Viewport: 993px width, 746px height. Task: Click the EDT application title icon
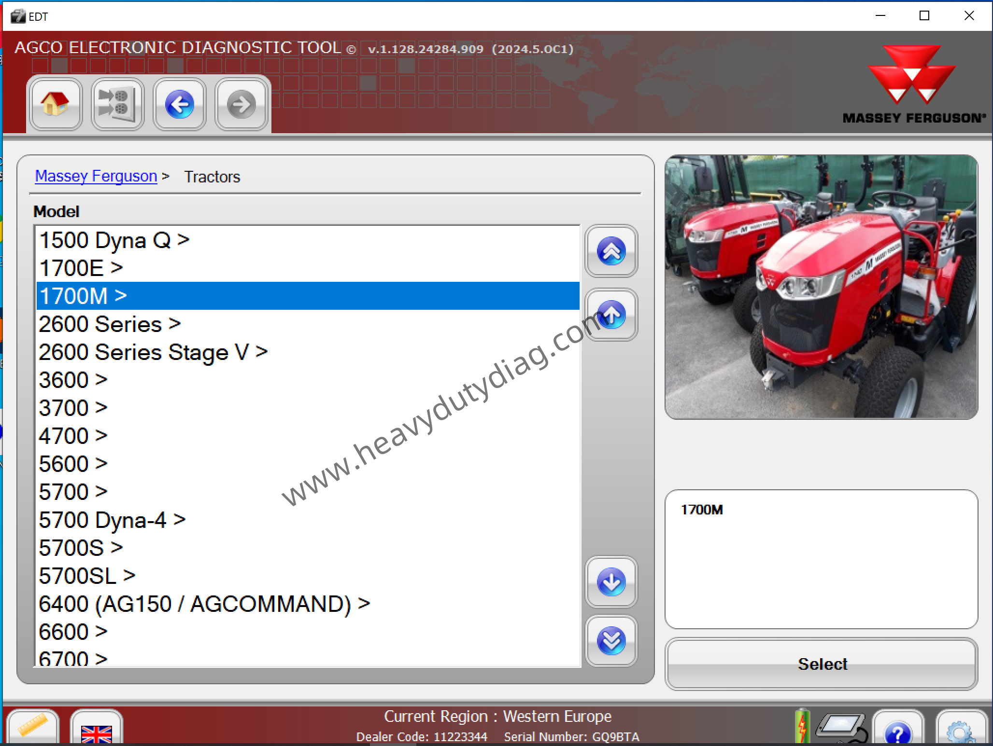pos(17,16)
